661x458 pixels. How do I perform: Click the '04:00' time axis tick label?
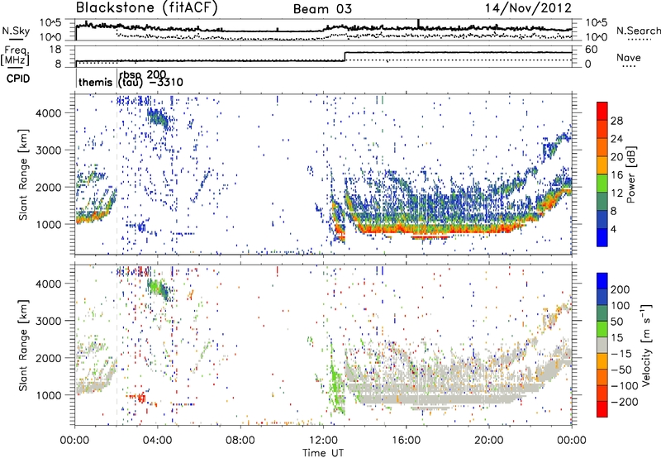pyautogui.click(x=158, y=441)
